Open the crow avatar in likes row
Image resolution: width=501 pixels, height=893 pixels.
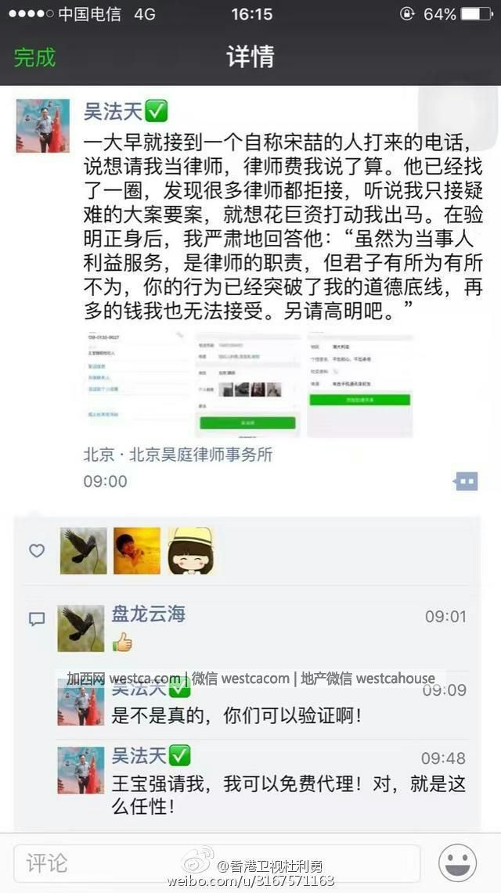point(84,551)
